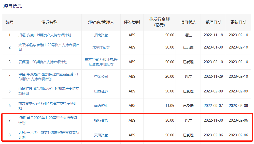Click the 拟发行金额(亿元) column header
Screen dimensions: 254x144
pos(160,22)
